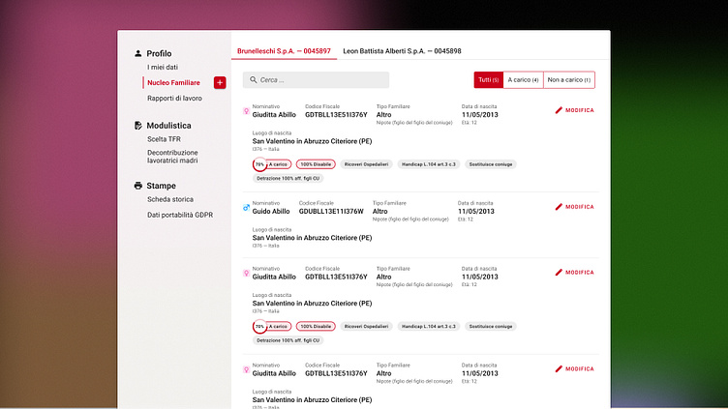This screenshot has width=728, height=409.
Task: Add a family member with red plus button
Action: click(x=220, y=82)
